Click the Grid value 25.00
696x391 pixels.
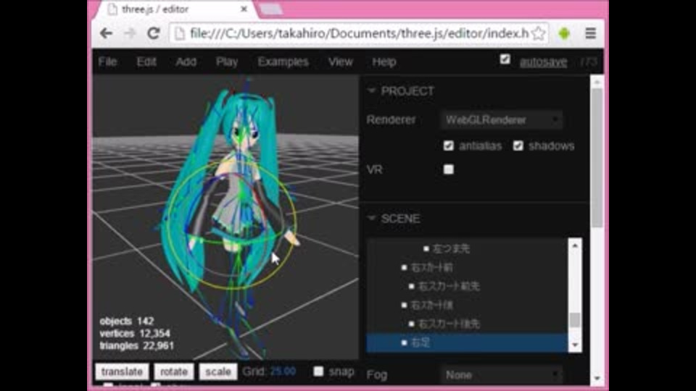[283, 371]
